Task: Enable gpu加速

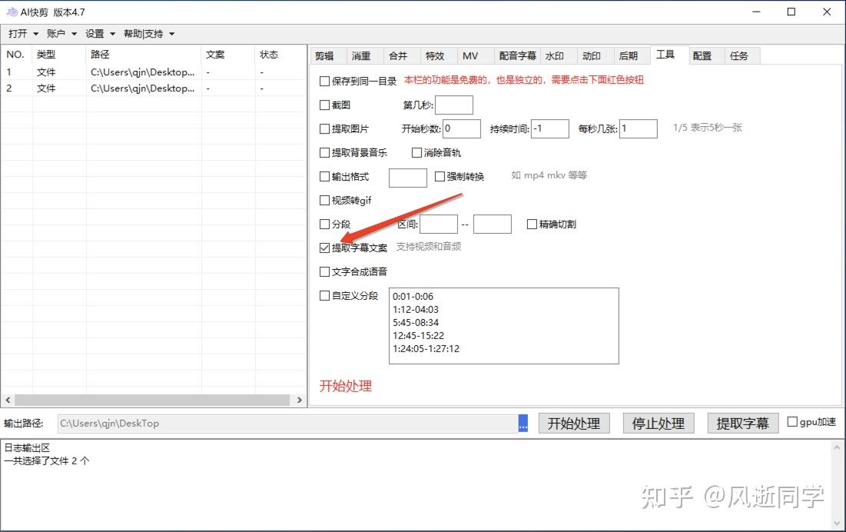Action: tap(791, 421)
